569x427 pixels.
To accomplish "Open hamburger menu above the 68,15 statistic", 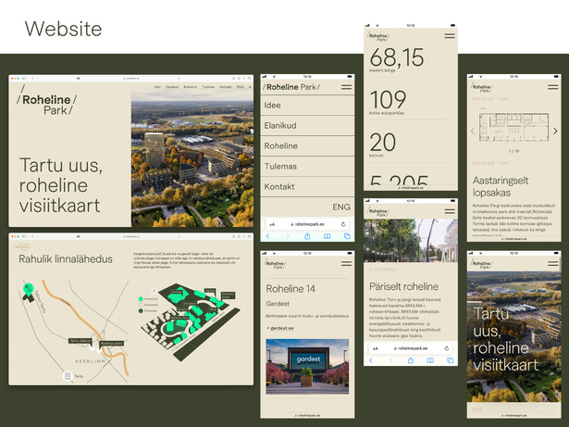I will click(x=450, y=35).
